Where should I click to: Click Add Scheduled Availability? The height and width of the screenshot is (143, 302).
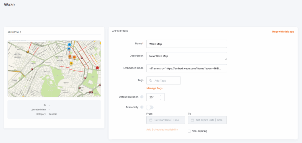[162, 129]
